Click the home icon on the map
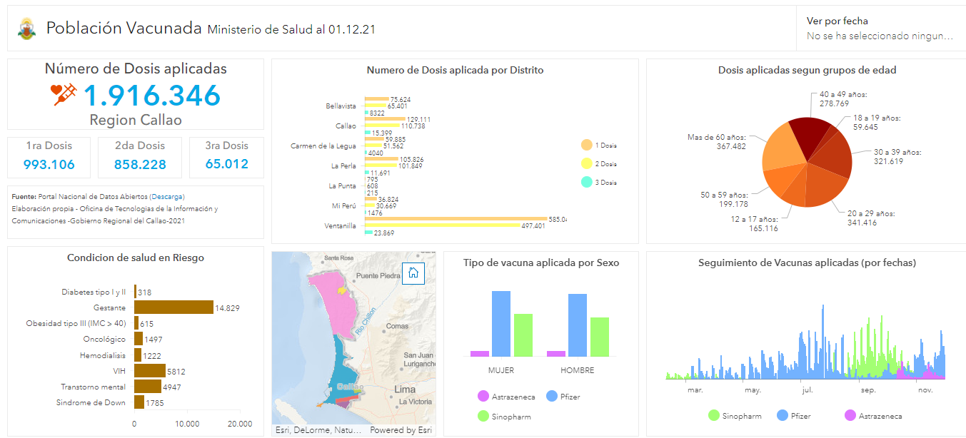This screenshot has width=966, height=438. tap(413, 273)
